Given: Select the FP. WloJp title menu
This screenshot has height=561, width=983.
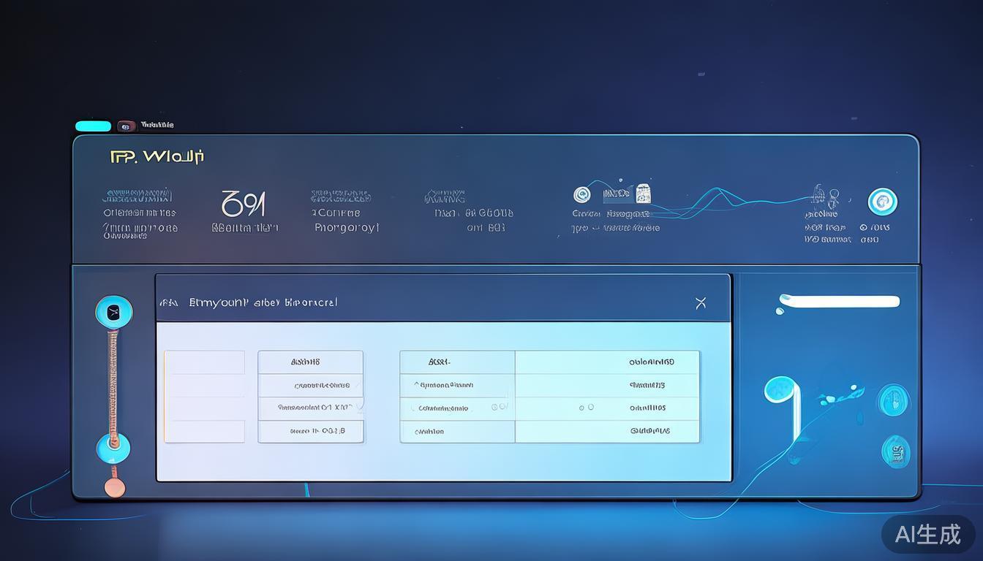Looking at the screenshot, I should [157, 156].
